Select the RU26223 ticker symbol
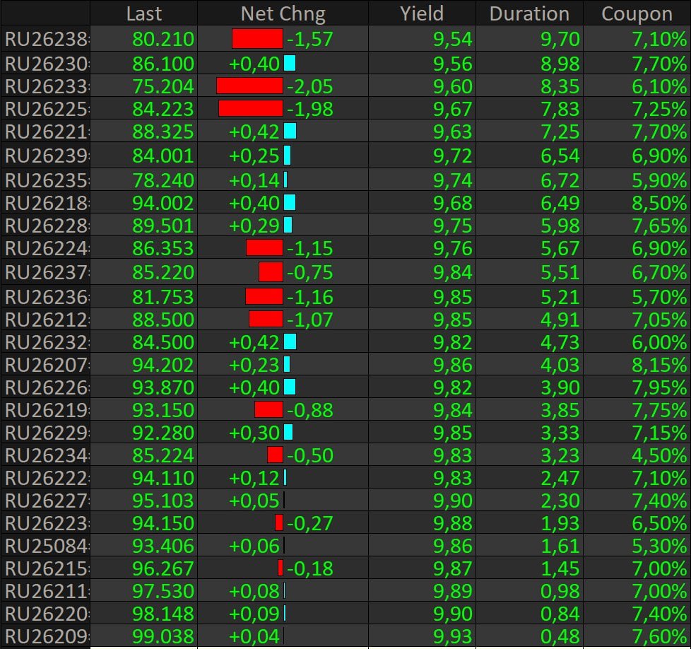 tap(46, 523)
